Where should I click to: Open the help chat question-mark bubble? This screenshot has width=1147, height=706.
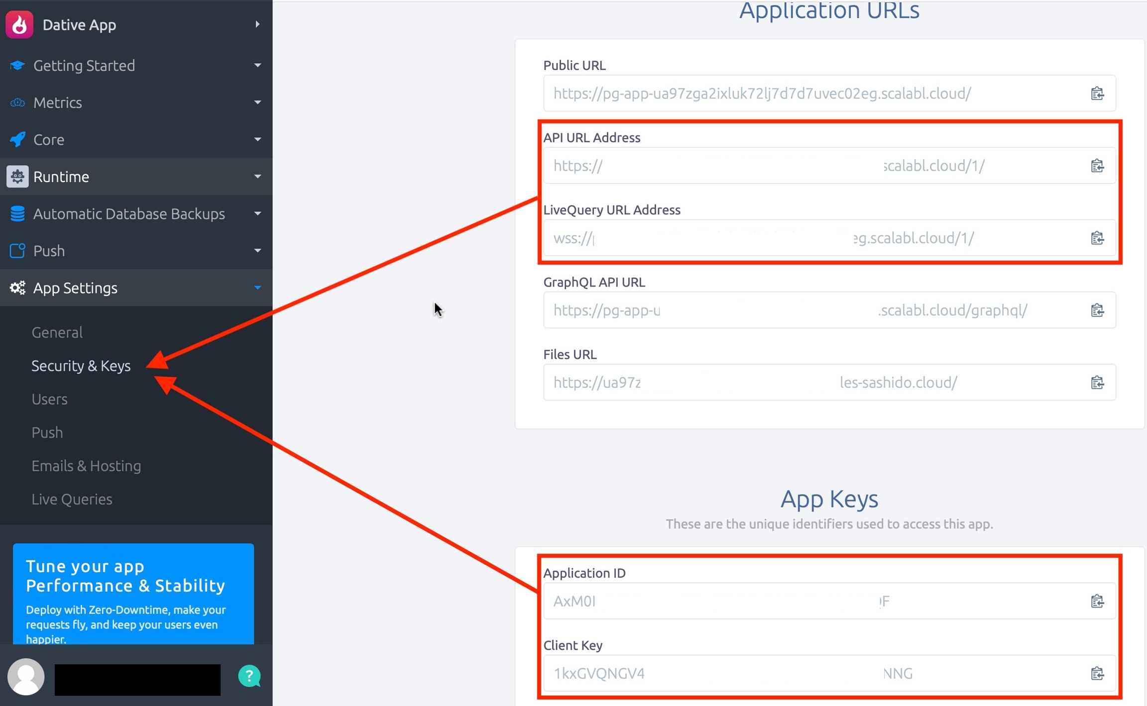point(249,676)
